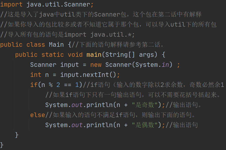Click the if keyword before (n % 2
The height and width of the screenshot is (150, 226).
click(x=34, y=85)
